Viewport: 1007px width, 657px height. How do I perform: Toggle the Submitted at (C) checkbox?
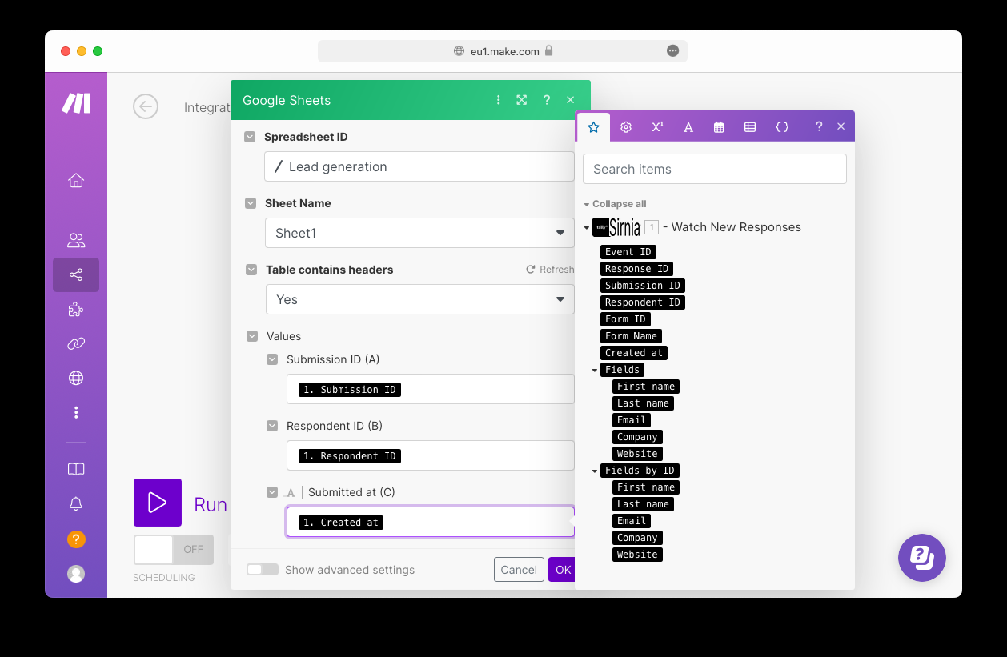click(x=272, y=492)
